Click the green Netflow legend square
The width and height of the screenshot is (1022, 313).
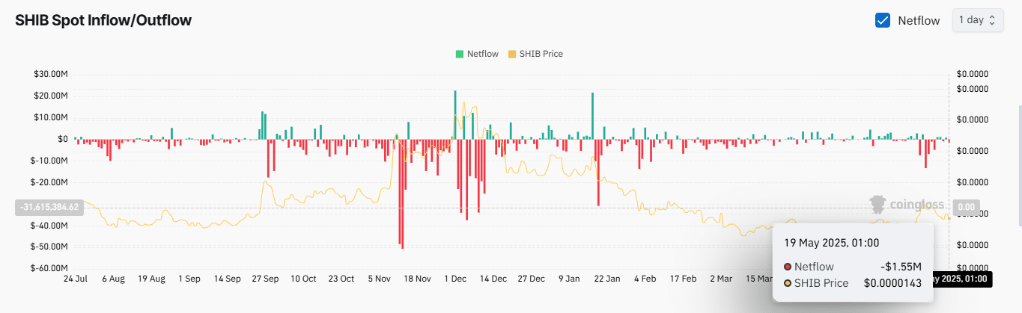[459, 54]
